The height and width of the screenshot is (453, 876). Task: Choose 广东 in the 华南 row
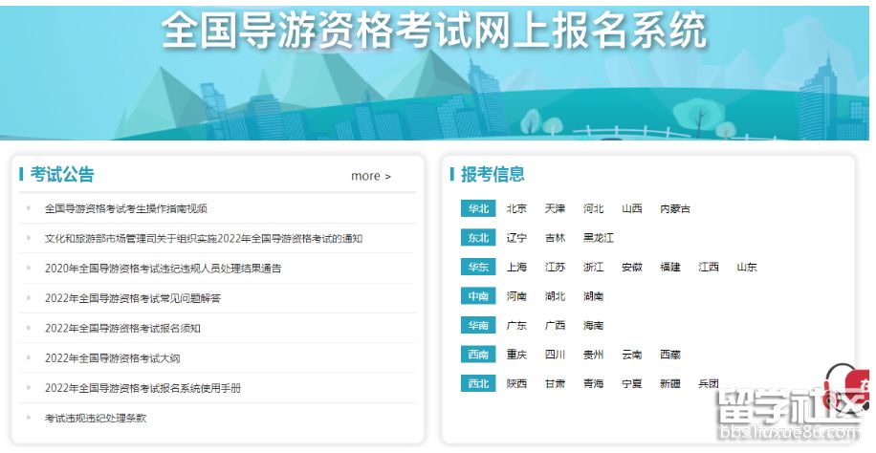click(516, 326)
